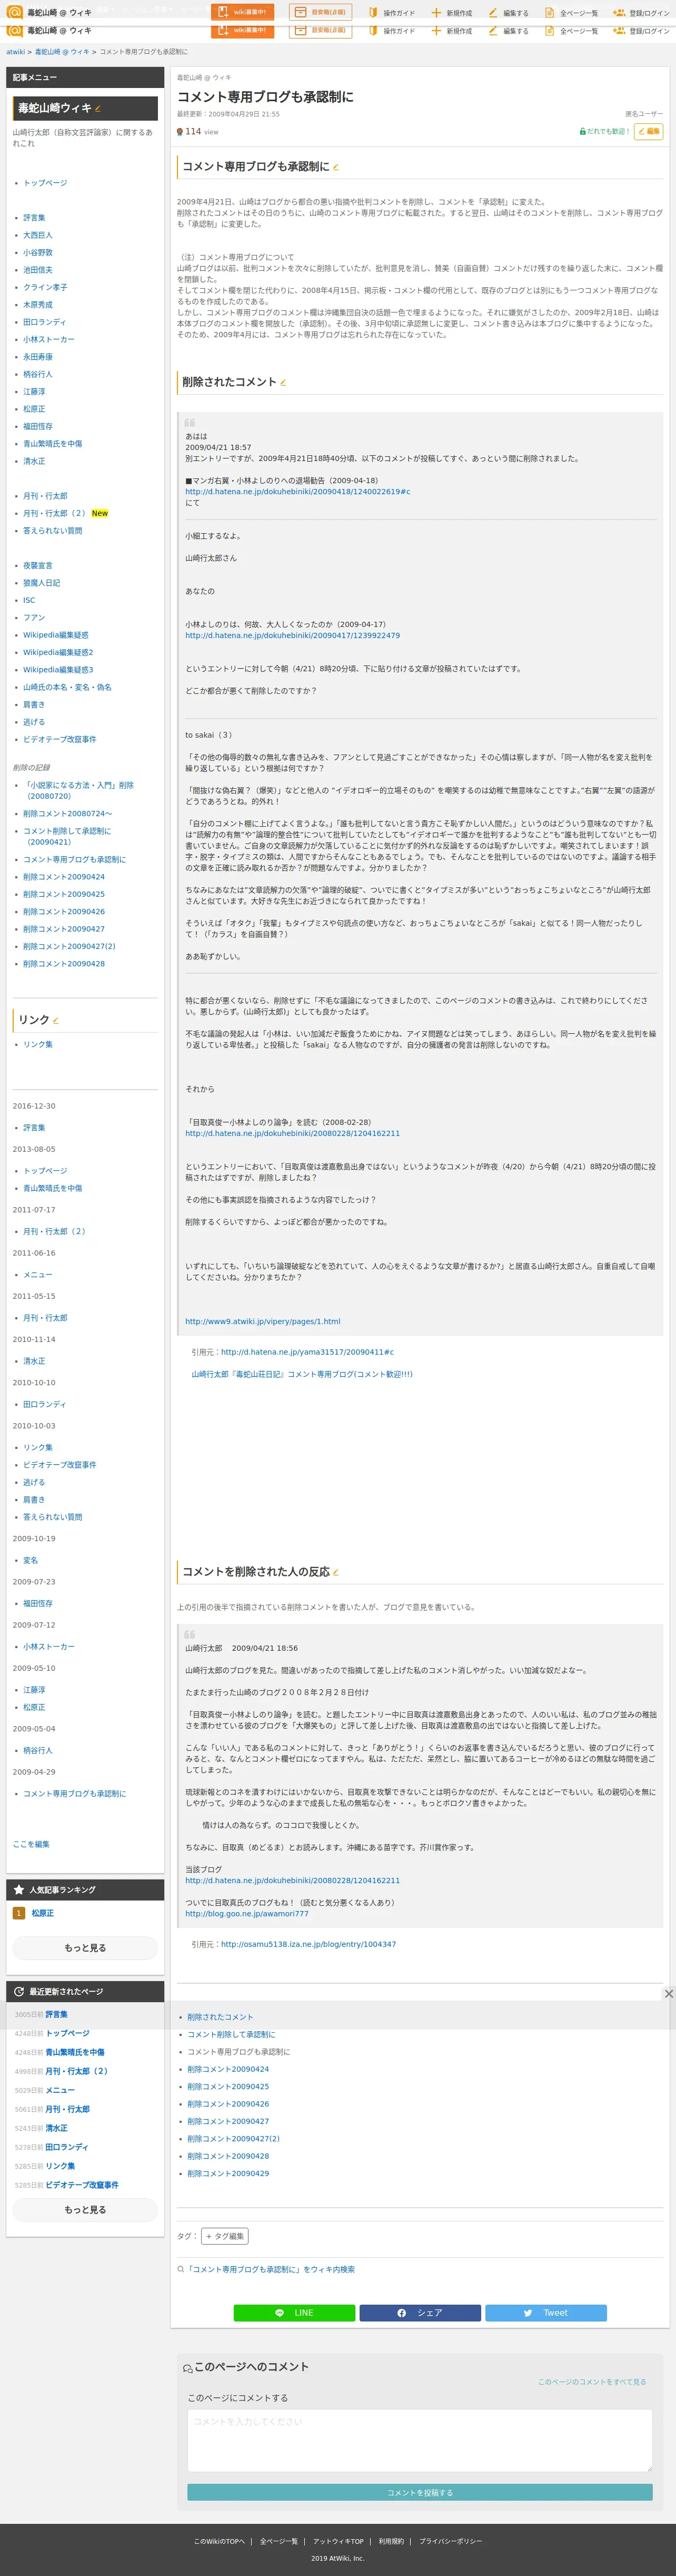Image resolution: width=676 pixels, height=2576 pixels.
Task: Open コメント削除して承認制に in bottom article list
Action: 231,2035
